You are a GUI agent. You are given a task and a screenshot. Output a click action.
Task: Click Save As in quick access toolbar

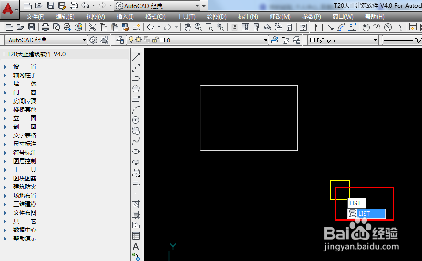coord(62,5)
